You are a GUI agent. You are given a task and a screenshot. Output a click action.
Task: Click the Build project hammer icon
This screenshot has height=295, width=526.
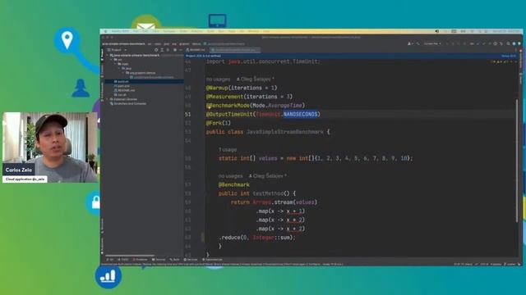418,43
